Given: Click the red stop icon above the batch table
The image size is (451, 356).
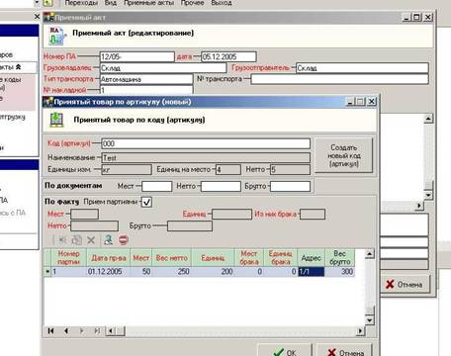Looking at the screenshot, I should pos(124,239).
